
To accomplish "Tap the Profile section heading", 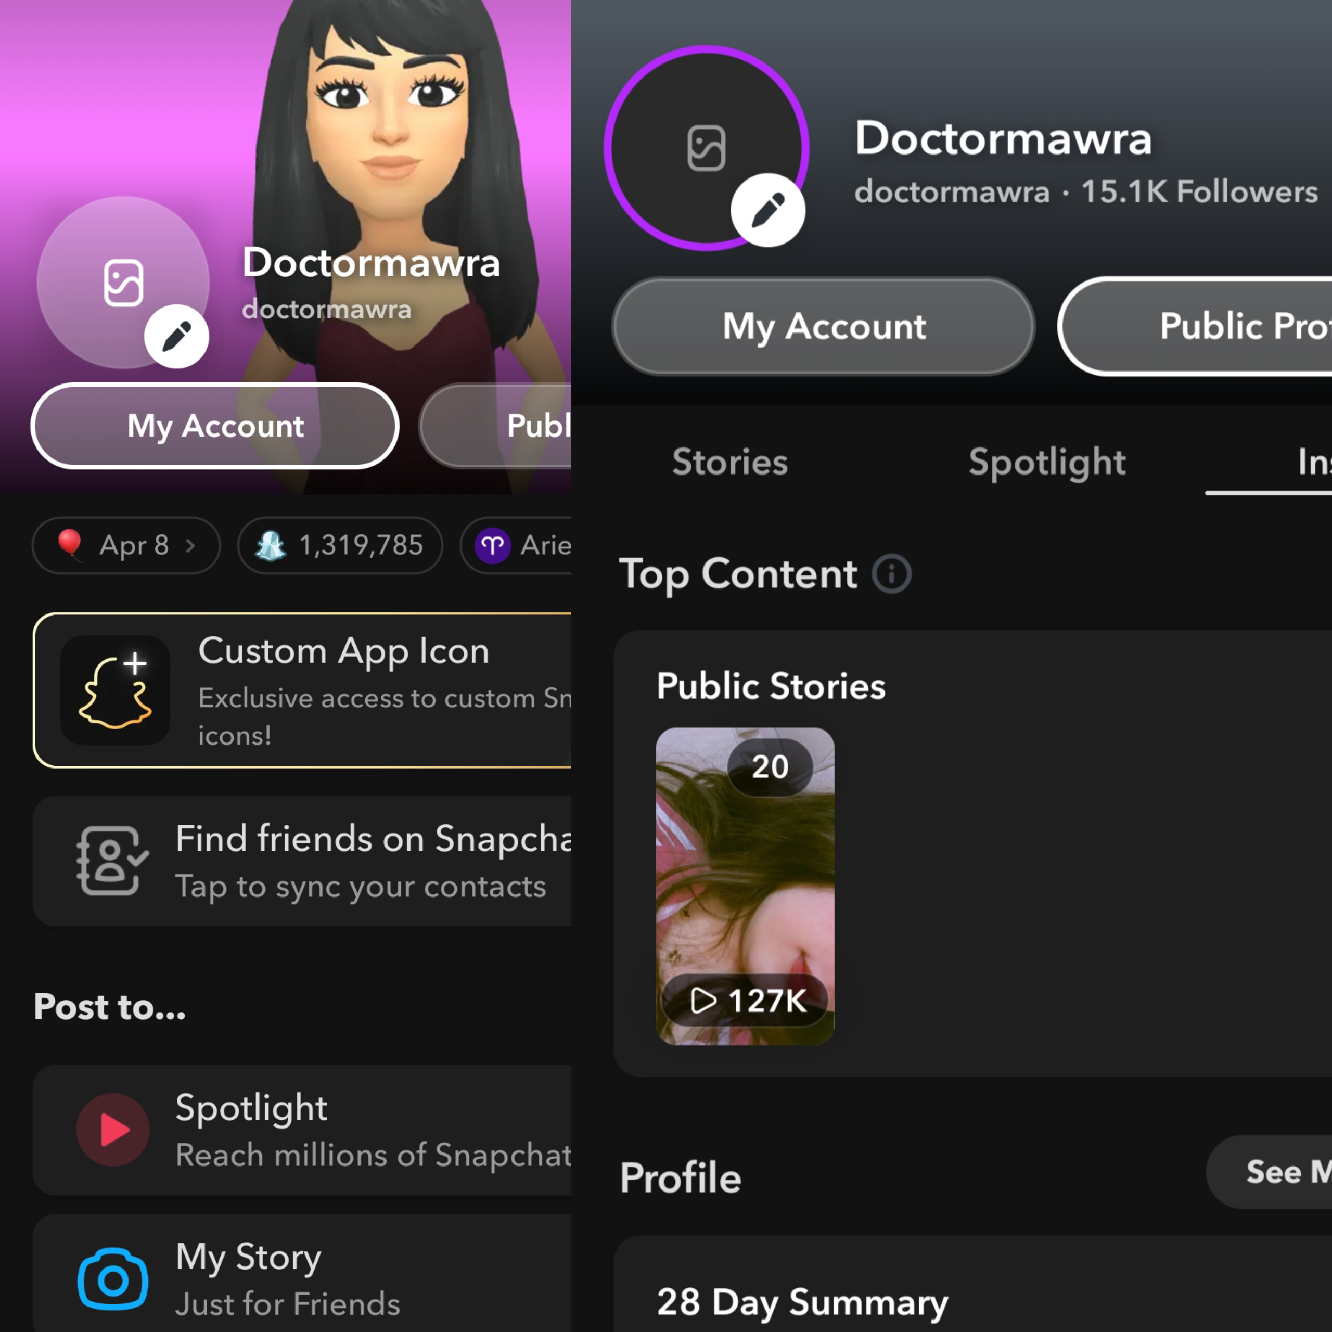I will point(681,1177).
